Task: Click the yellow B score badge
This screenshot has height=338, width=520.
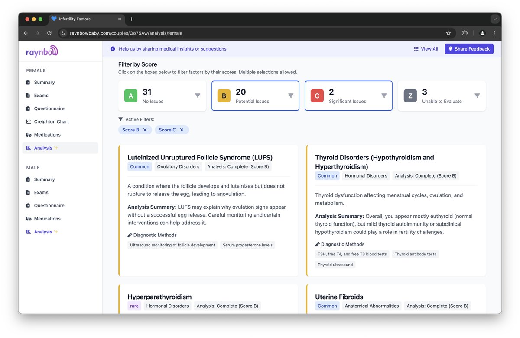Action: [x=224, y=96]
